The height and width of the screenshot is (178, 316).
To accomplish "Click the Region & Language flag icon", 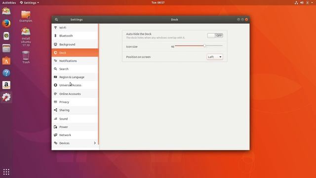I will click(55, 77).
